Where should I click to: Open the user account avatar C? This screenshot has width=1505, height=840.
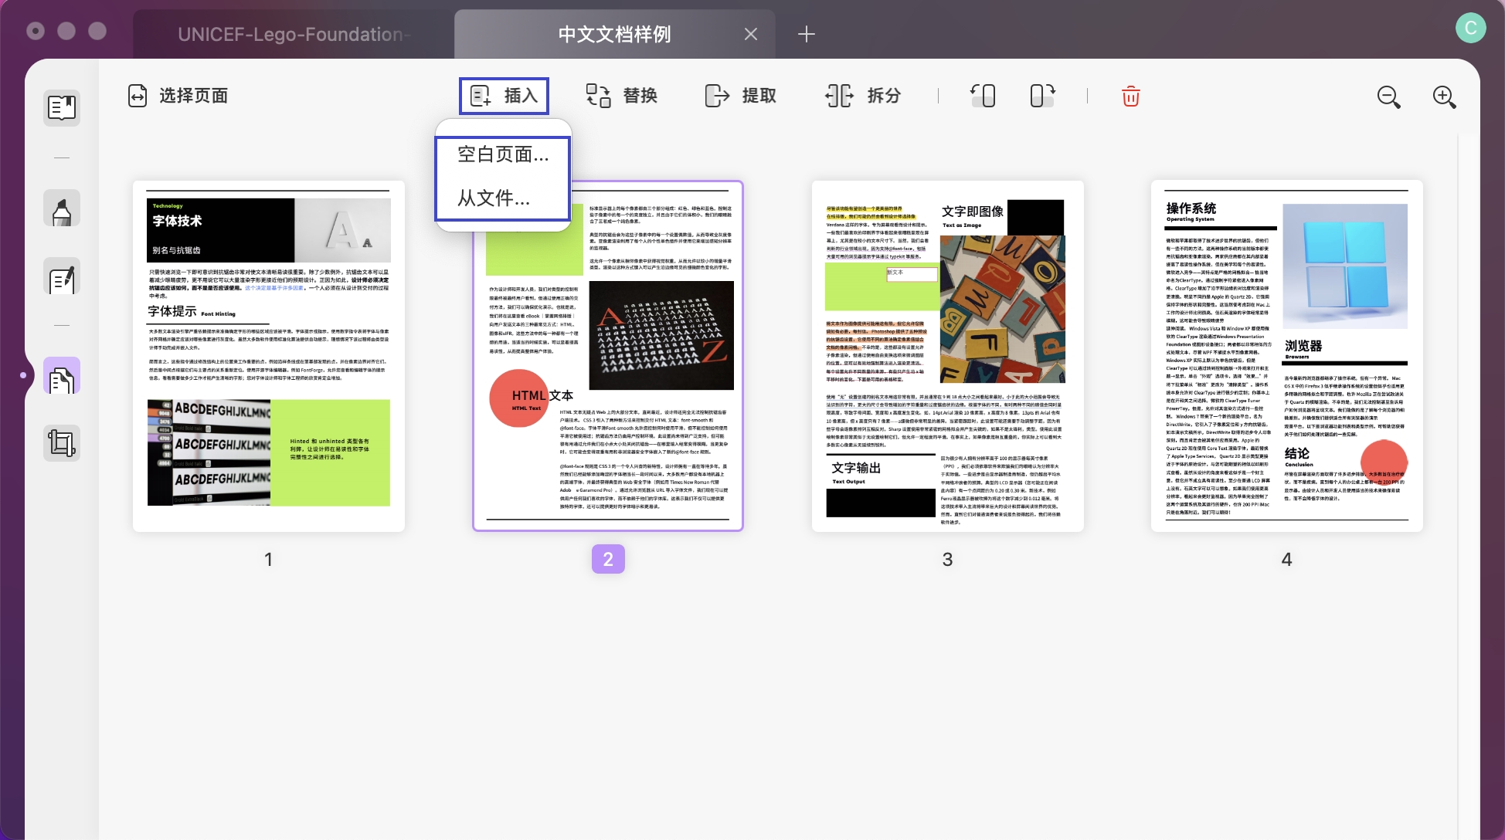coord(1470,29)
